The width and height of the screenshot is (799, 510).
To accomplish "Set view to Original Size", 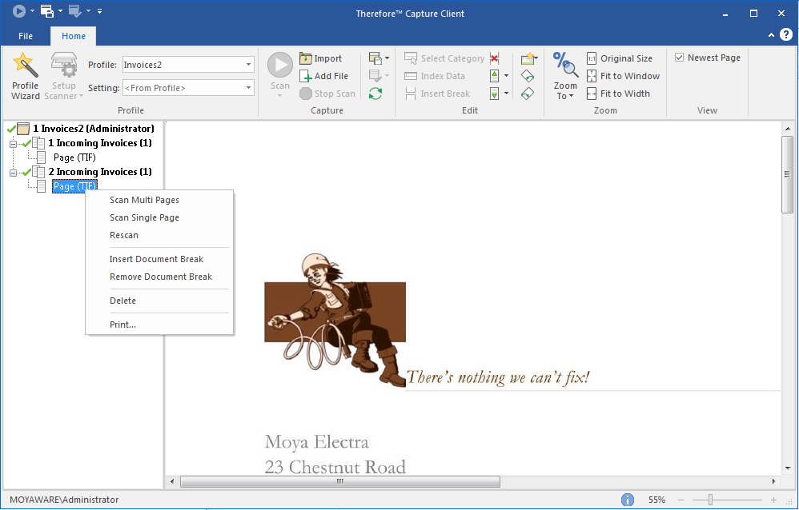I will point(619,58).
